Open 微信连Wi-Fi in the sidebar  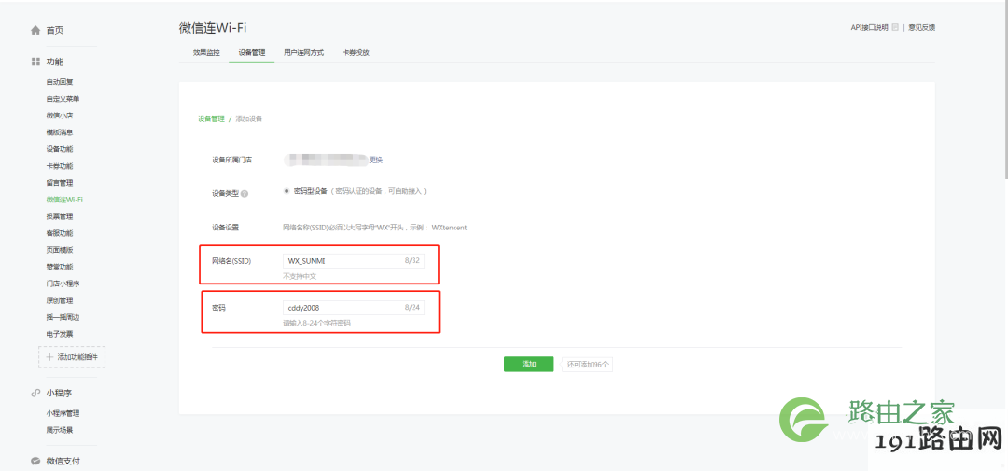(x=64, y=200)
